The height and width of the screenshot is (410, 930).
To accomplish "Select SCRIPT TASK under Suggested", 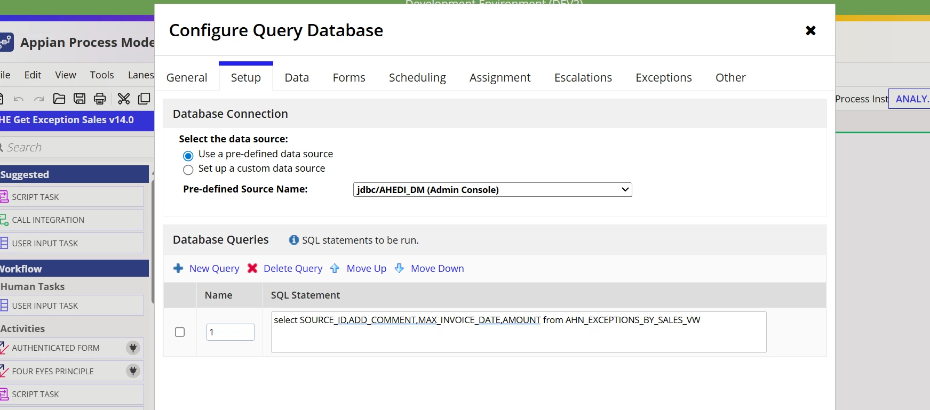I will [x=71, y=197].
